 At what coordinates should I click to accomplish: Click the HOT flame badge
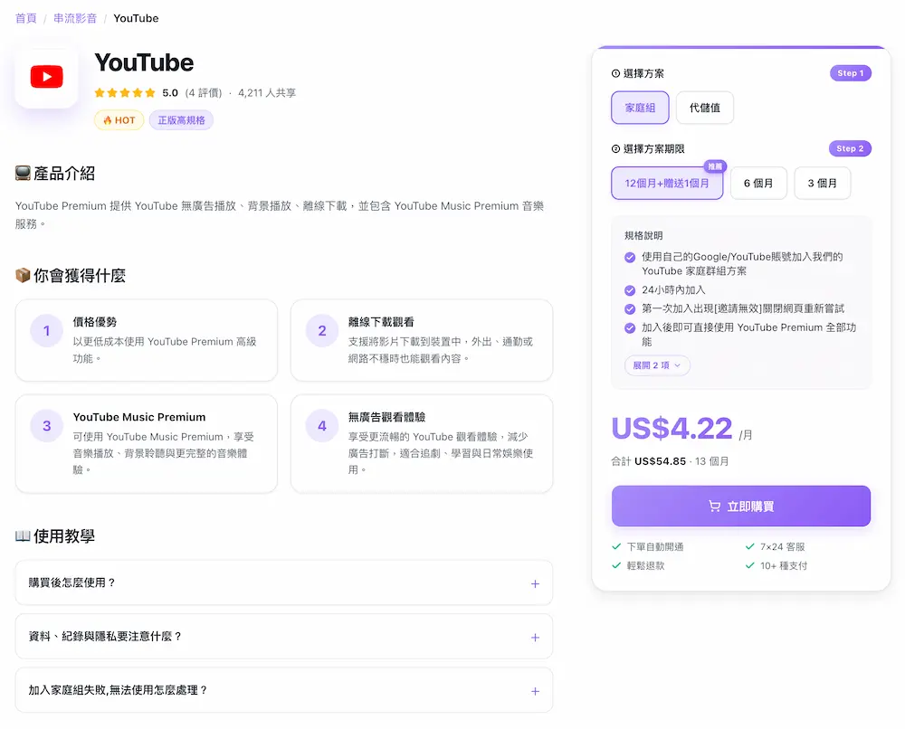click(119, 120)
